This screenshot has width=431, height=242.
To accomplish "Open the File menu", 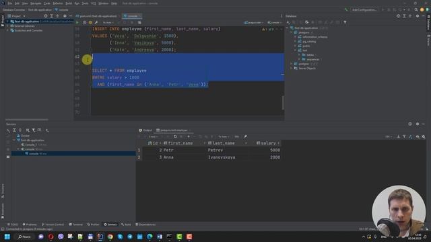I will (10, 3).
